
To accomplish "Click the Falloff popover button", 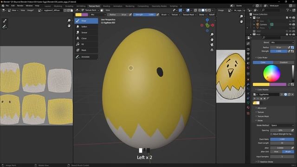I will (x=212, y=14).
